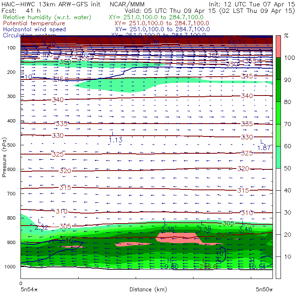Select the 80–90% green colorbar segment
Screen dimensions: 297x297
pyautogui.click(x=278, y=91)
